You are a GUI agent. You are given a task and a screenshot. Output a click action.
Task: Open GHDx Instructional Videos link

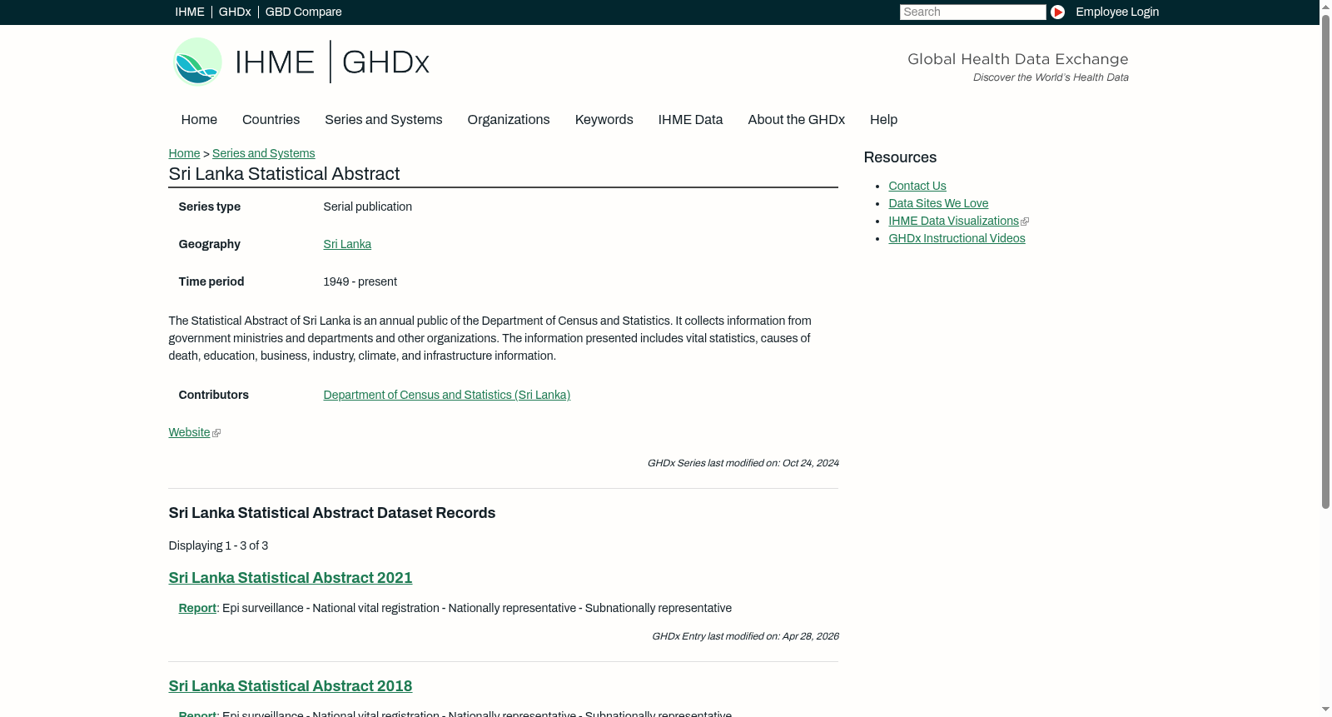pyautogui.click(x=957, y=238)
